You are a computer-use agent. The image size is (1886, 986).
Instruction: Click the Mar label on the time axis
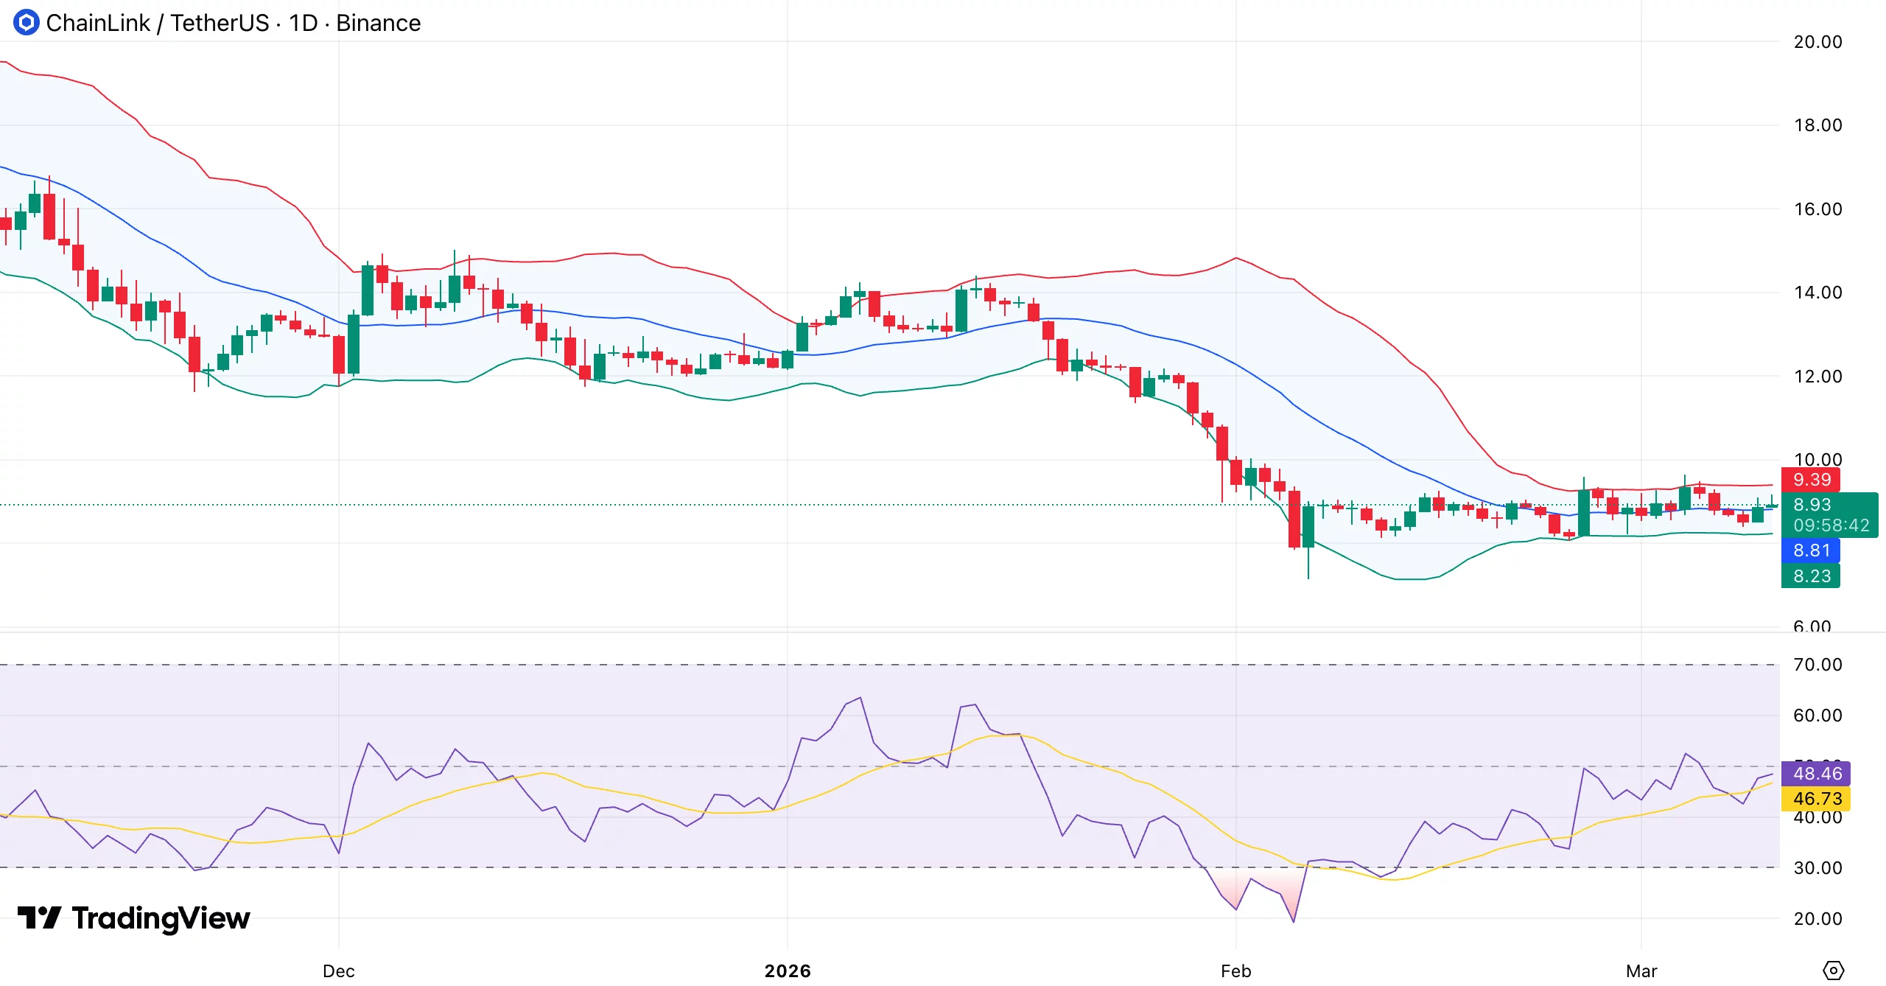(1643, 971)
